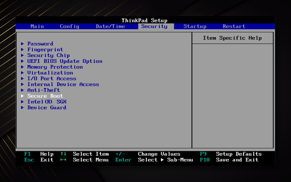Image resolution: width=291 pixels, height=182 pixels.
Task: Click the arrow beside Internal Device Access
Action: (23, 84)
